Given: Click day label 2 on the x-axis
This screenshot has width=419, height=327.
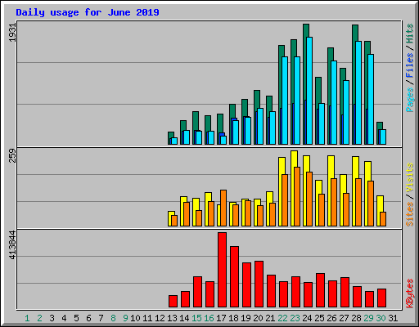Looking at the screenshot, I should pos(39,318).
